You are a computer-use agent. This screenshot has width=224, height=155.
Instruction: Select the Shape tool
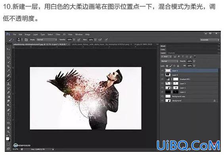point(8,123)
